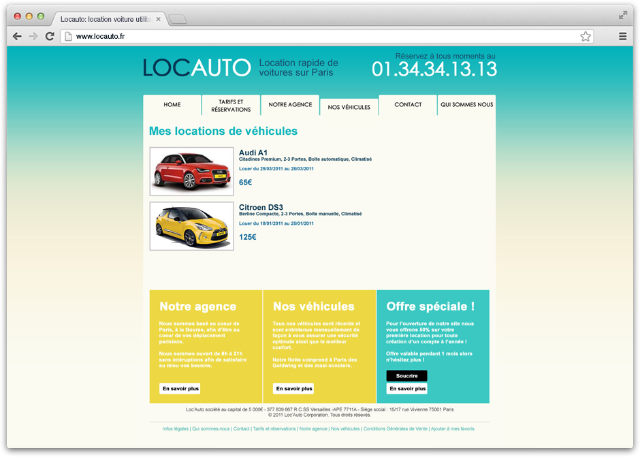Click the fullscreen arrows icon
The width and height of the screenshot is (640, 457).
pyautogui.click(x=622, y=15)
